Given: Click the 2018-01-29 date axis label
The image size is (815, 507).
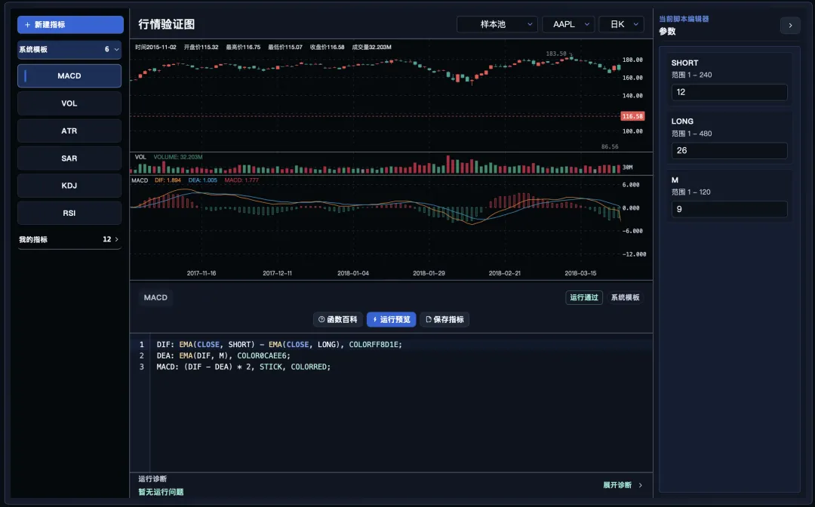Looking at the screenshot, I should click(x=429, y=273).
